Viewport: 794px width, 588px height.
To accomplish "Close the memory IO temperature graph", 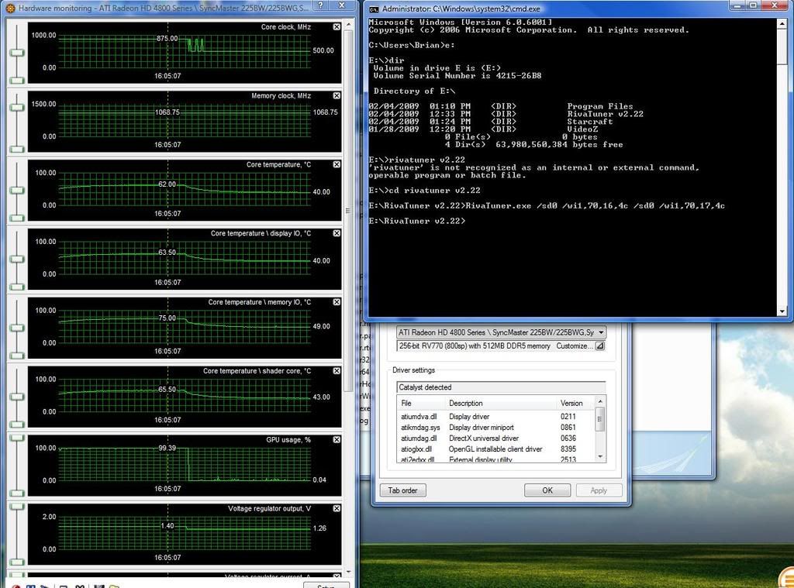I will point(337,302).
